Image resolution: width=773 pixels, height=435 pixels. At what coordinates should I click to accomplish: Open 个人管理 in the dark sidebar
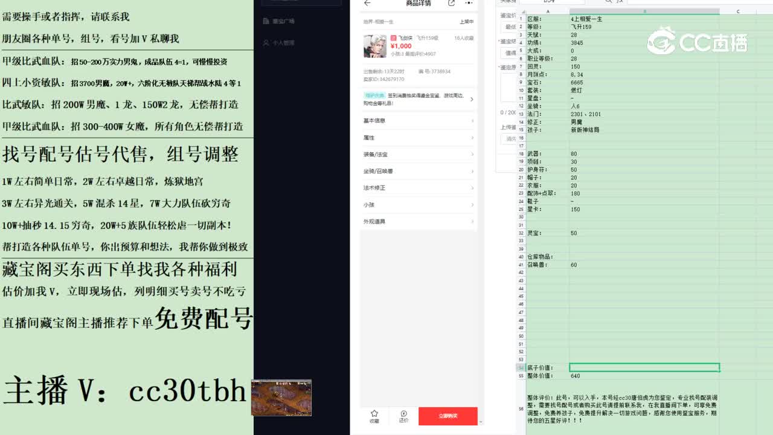(279, 43)
